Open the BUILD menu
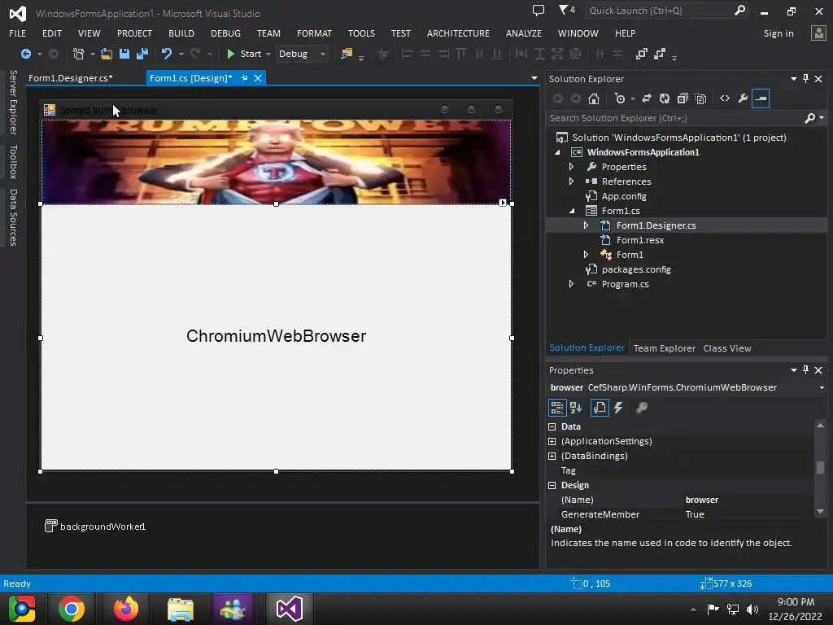The image size is (833, 625). click(181, 33)
